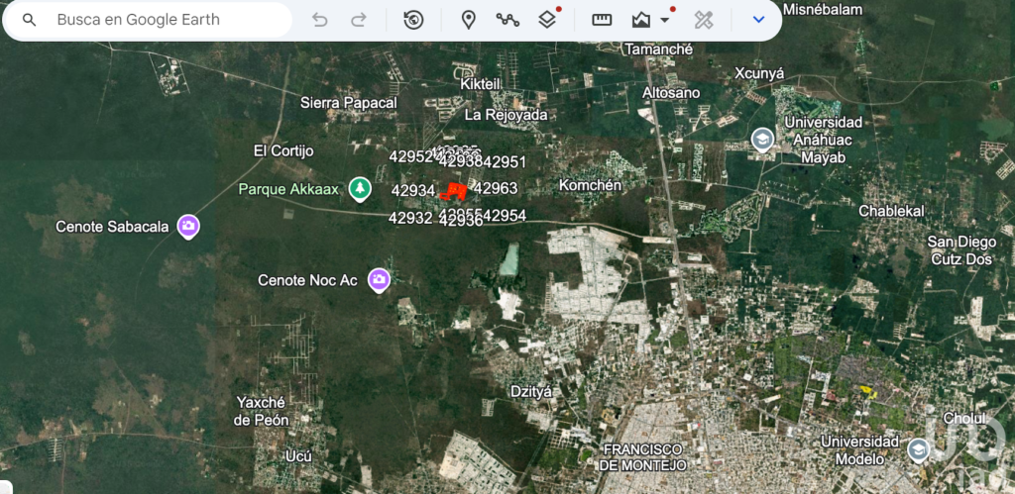Click the 'Parque Akkaax' green label
Screen dimensions: 1015x494
pyautogui.click(x=288, y=189)
